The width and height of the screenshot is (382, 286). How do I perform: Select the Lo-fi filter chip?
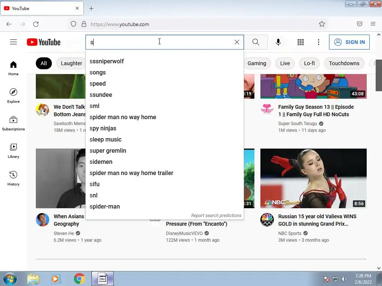pyautogui.click(x=309, y=63)
